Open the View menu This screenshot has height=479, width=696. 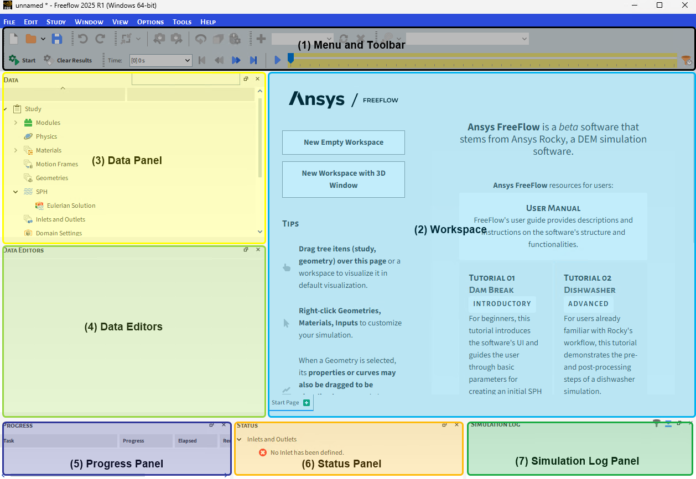(120, 22)
